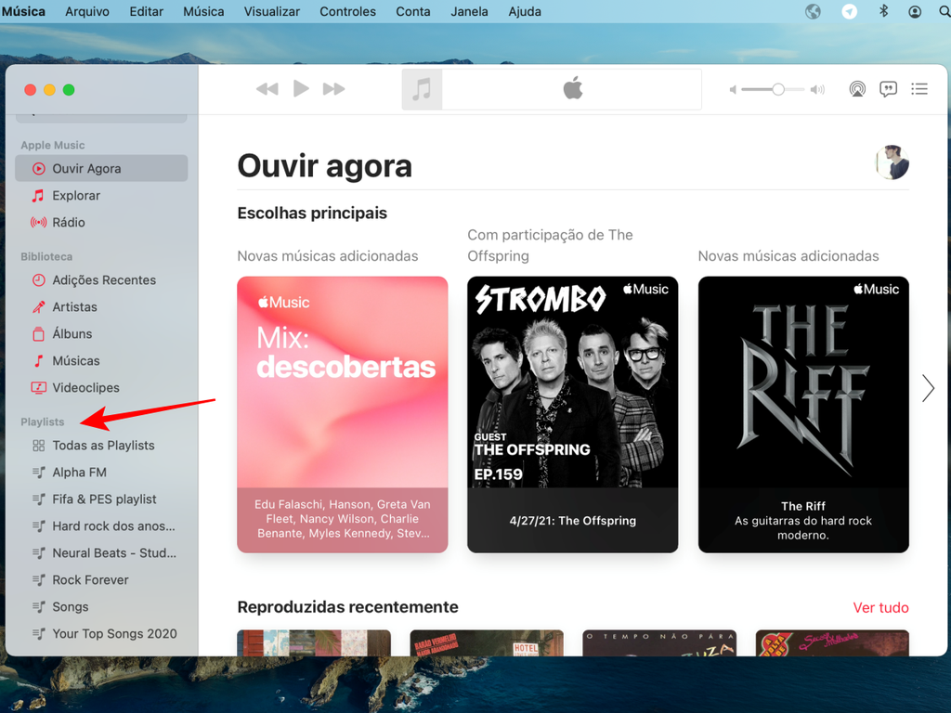
Task: Open the Rock Forever playlist
Action: coord(101,579)
